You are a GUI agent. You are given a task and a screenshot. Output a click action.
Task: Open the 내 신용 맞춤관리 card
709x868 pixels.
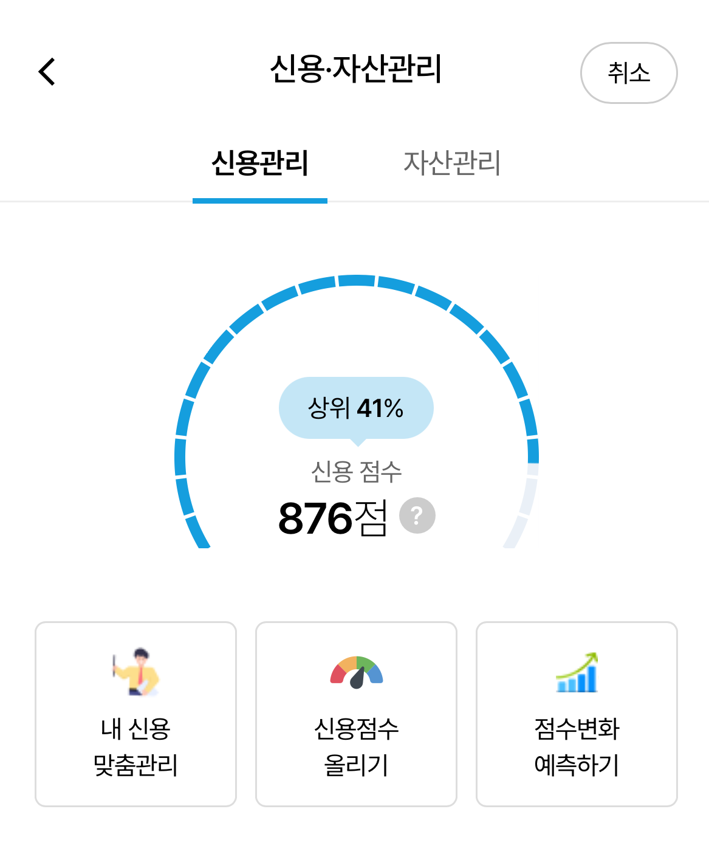pyautogui.click(x=135, y=714)
